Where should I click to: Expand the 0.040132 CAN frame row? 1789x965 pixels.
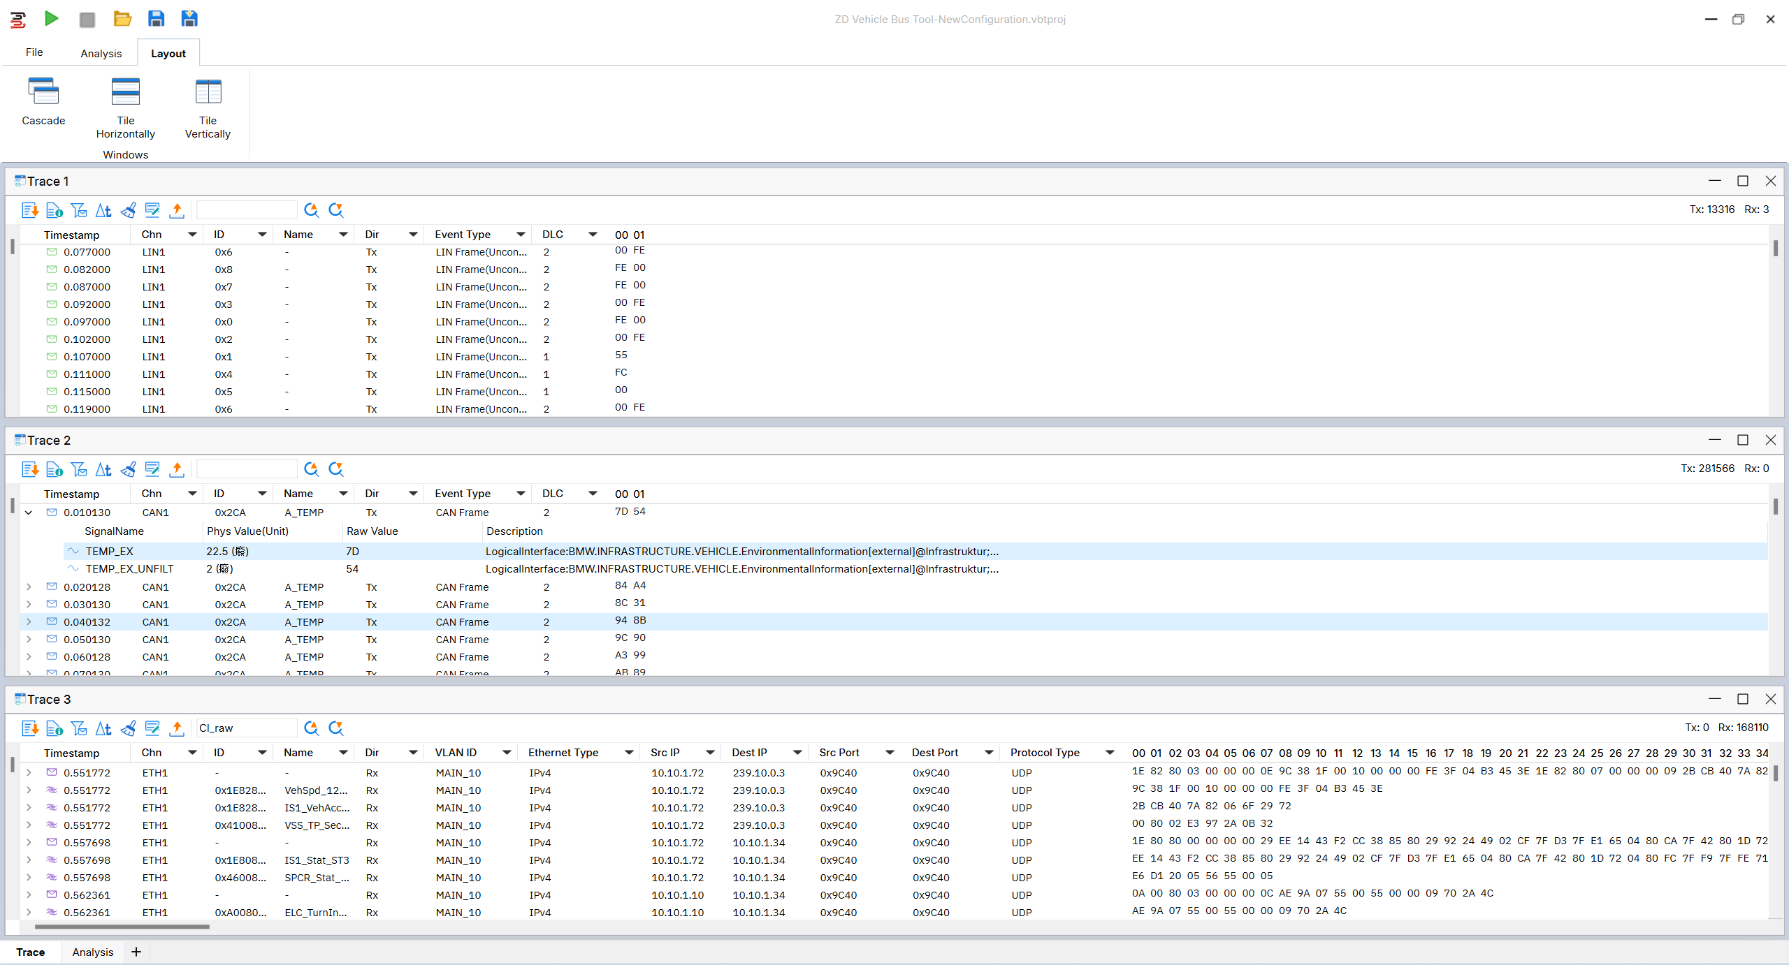(x=29, y=622)
